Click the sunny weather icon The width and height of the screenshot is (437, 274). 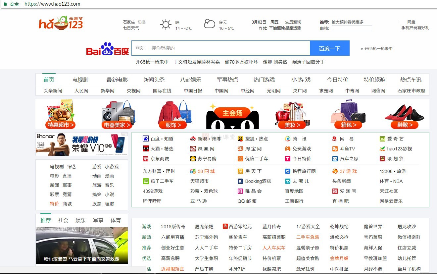[166, 25]
